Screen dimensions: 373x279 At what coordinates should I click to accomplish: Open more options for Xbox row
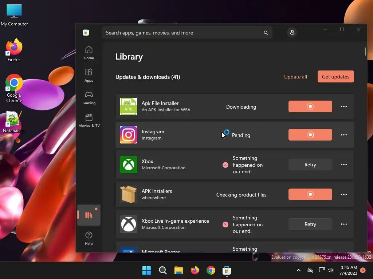pos(343,165)
